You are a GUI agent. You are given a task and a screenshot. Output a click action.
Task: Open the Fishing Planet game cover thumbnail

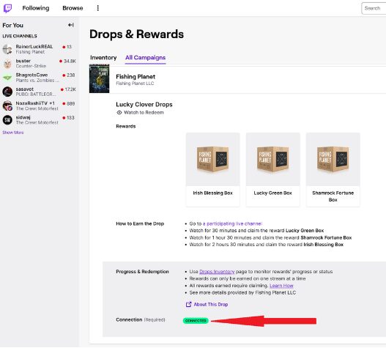99,79
